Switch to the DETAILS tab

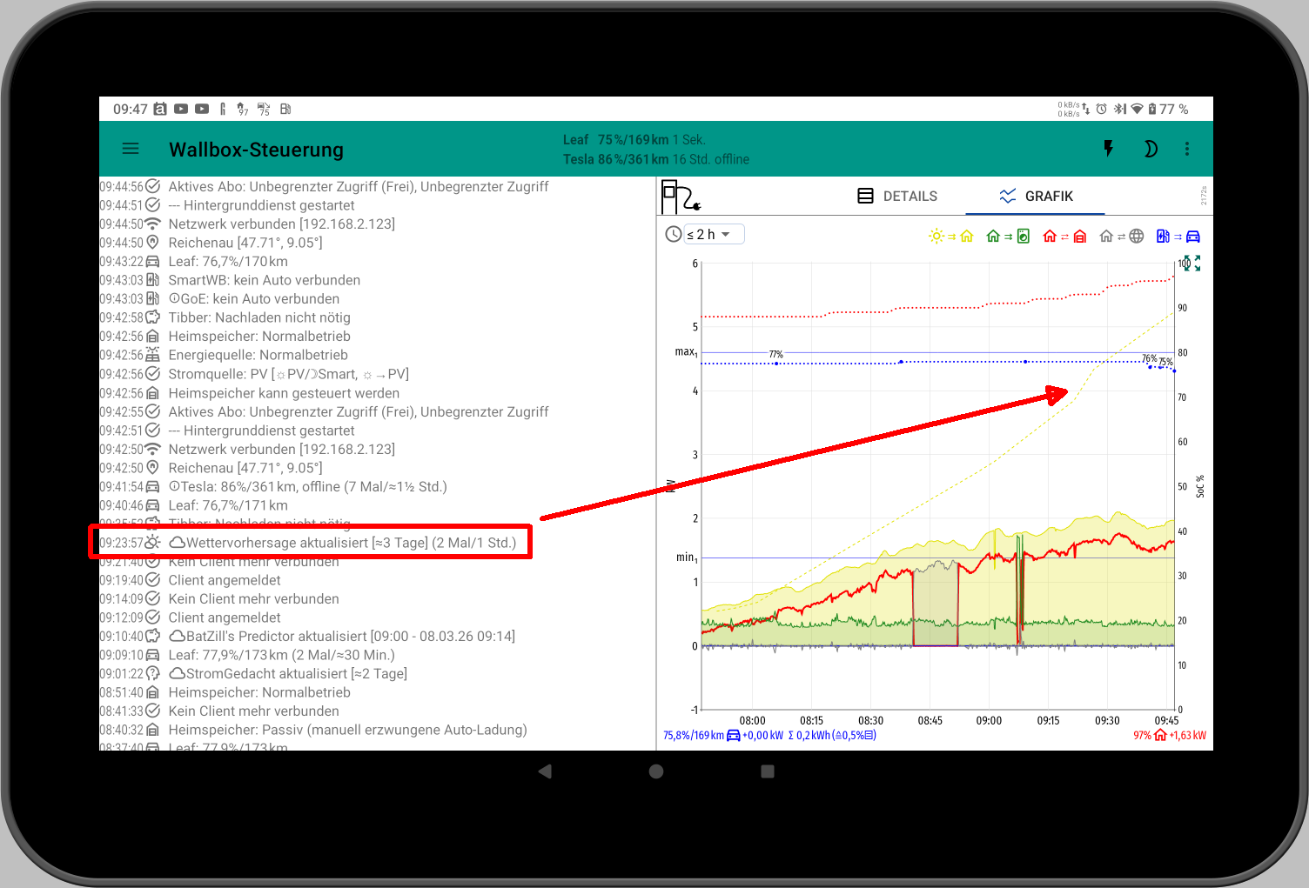click(x=899, y=196)
